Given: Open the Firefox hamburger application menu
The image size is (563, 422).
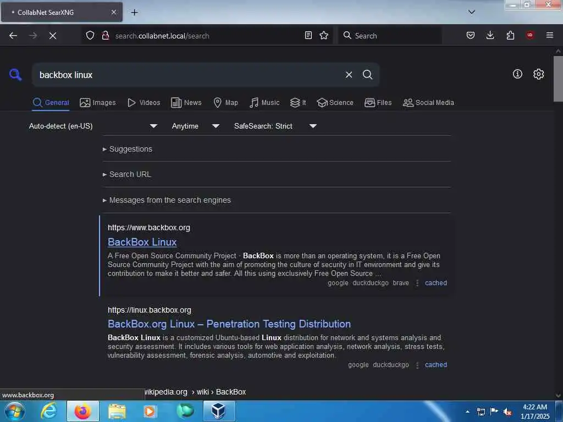Looking at the screenshot, I should 549,35.
